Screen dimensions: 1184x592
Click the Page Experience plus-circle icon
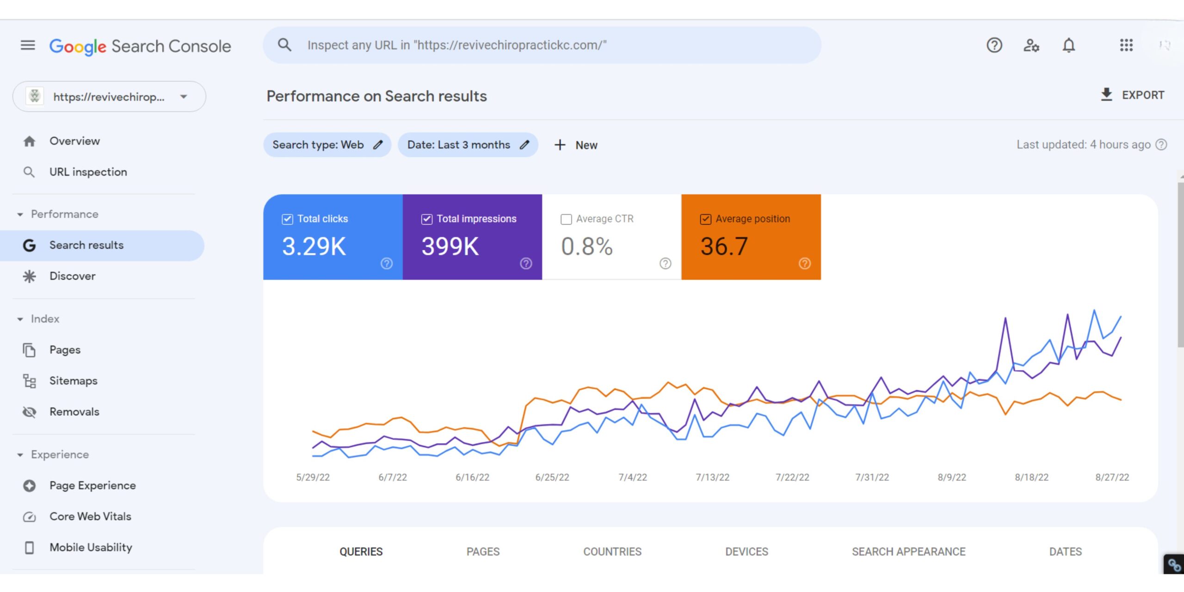click(x=29, y=486)
